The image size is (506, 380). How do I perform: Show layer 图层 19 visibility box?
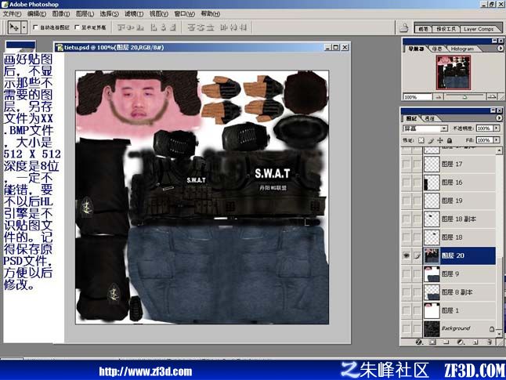click(406, 201)
